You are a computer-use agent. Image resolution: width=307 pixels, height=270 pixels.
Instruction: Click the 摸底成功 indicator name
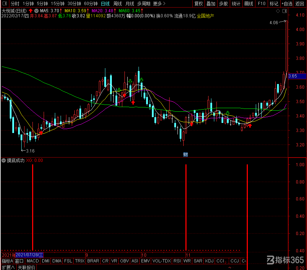[16, 161]
